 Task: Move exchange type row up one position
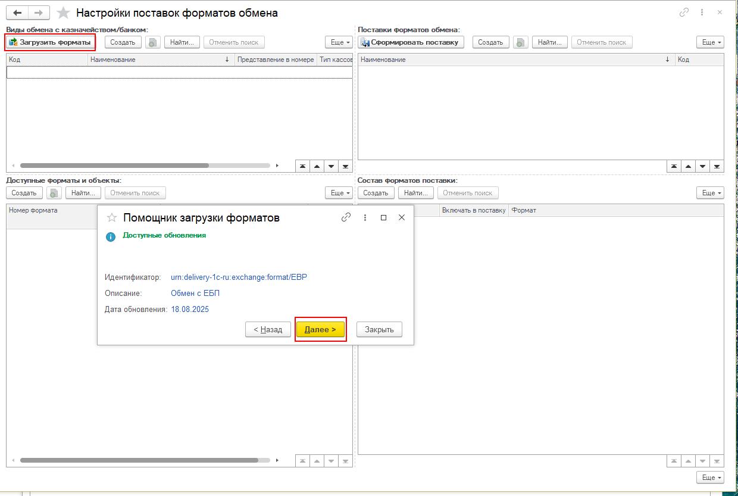317,167
